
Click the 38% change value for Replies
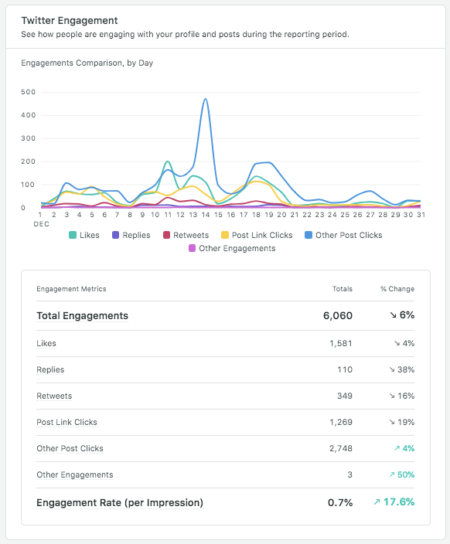pos(406,369)
